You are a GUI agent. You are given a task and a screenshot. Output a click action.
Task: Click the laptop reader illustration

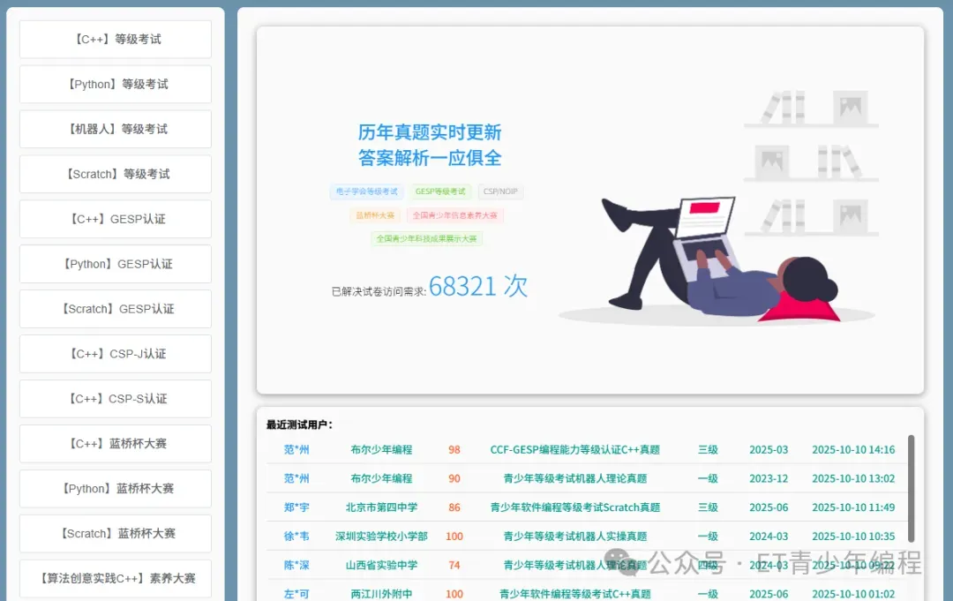pos(717,260)
